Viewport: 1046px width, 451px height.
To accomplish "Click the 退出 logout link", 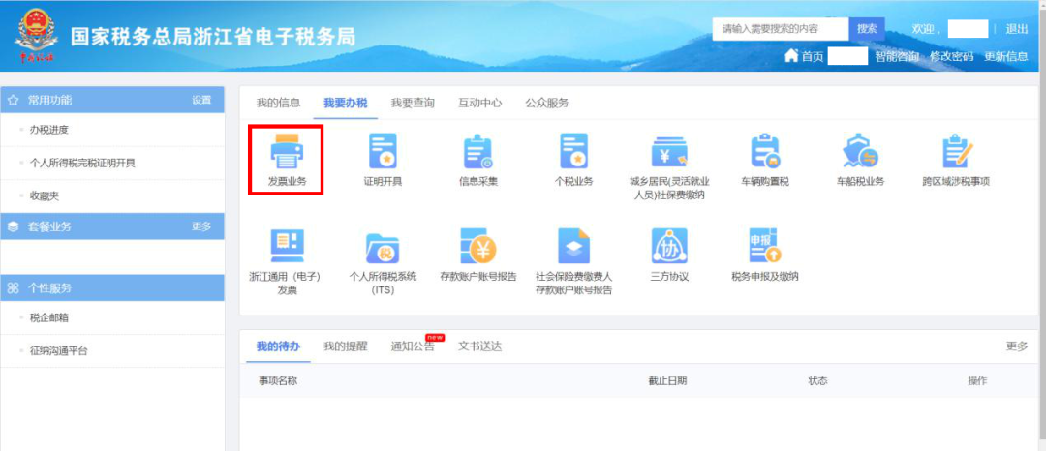I will point(1017,29).
